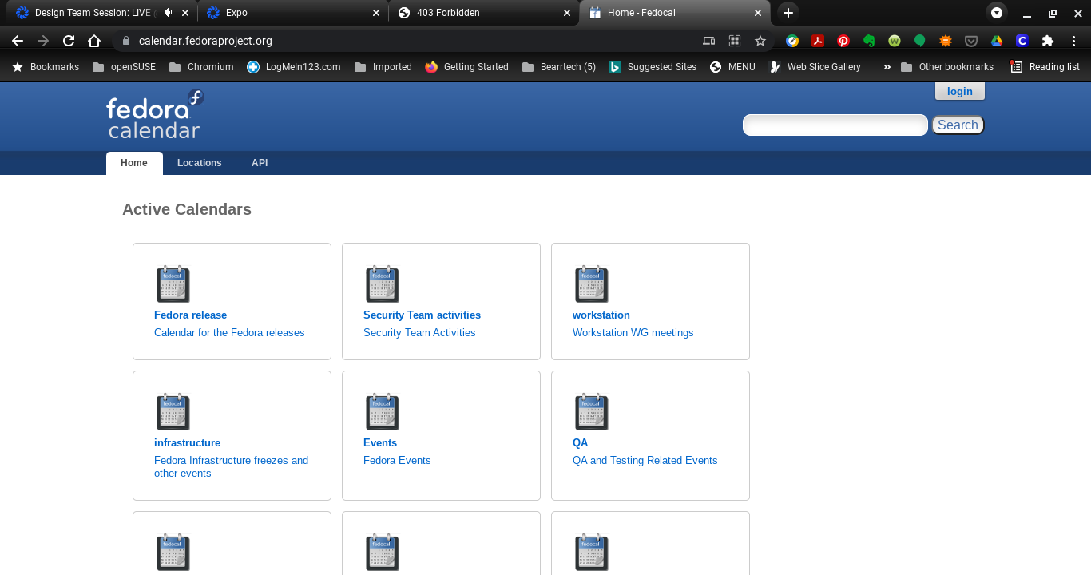The width and height of the screenshot is (1091, 575).
Task: Expand the Bearrtech (5) bookmarks folder
Action: point(558,67)
